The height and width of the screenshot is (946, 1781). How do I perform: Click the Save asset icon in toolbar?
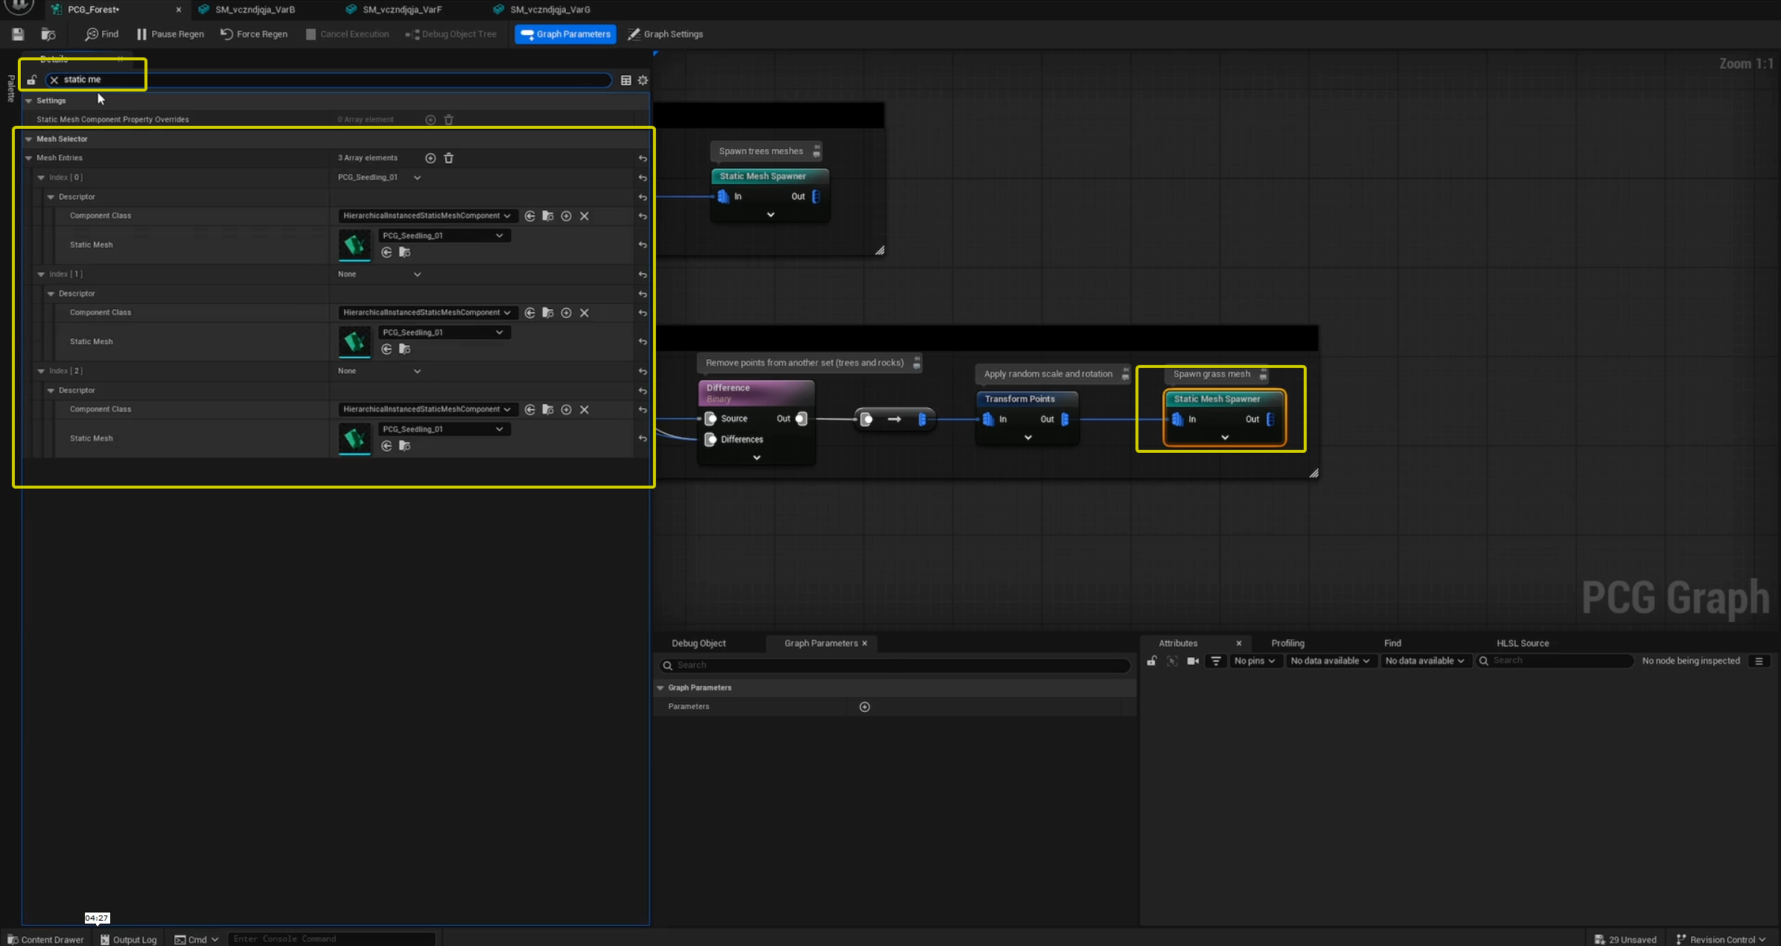[x=18, y=34]
